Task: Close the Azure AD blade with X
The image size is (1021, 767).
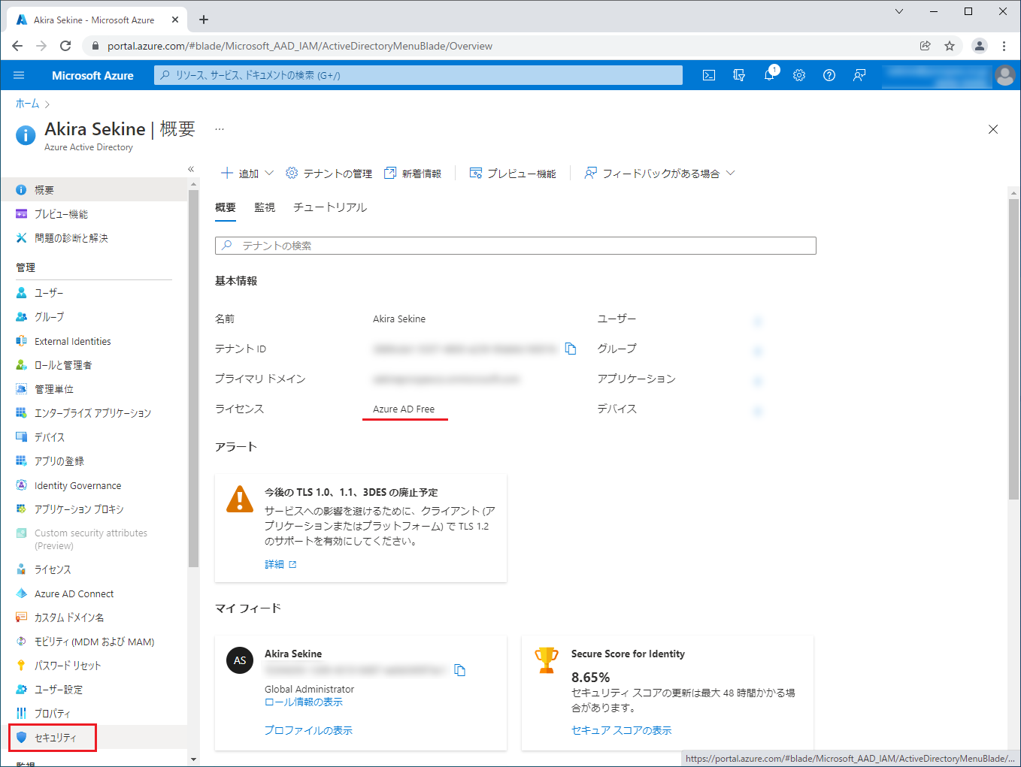Action: coord(993,129)
